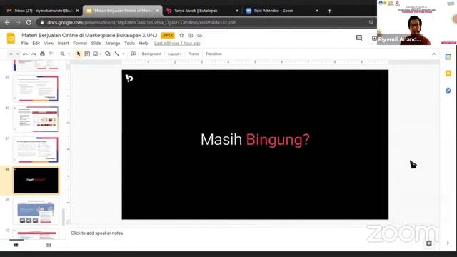Expand the line type dropdown arrow
457x257 pixels.
(x=124, y=54)
